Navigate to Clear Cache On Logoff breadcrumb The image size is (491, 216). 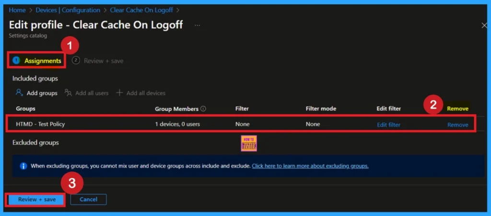coord(142,10)
